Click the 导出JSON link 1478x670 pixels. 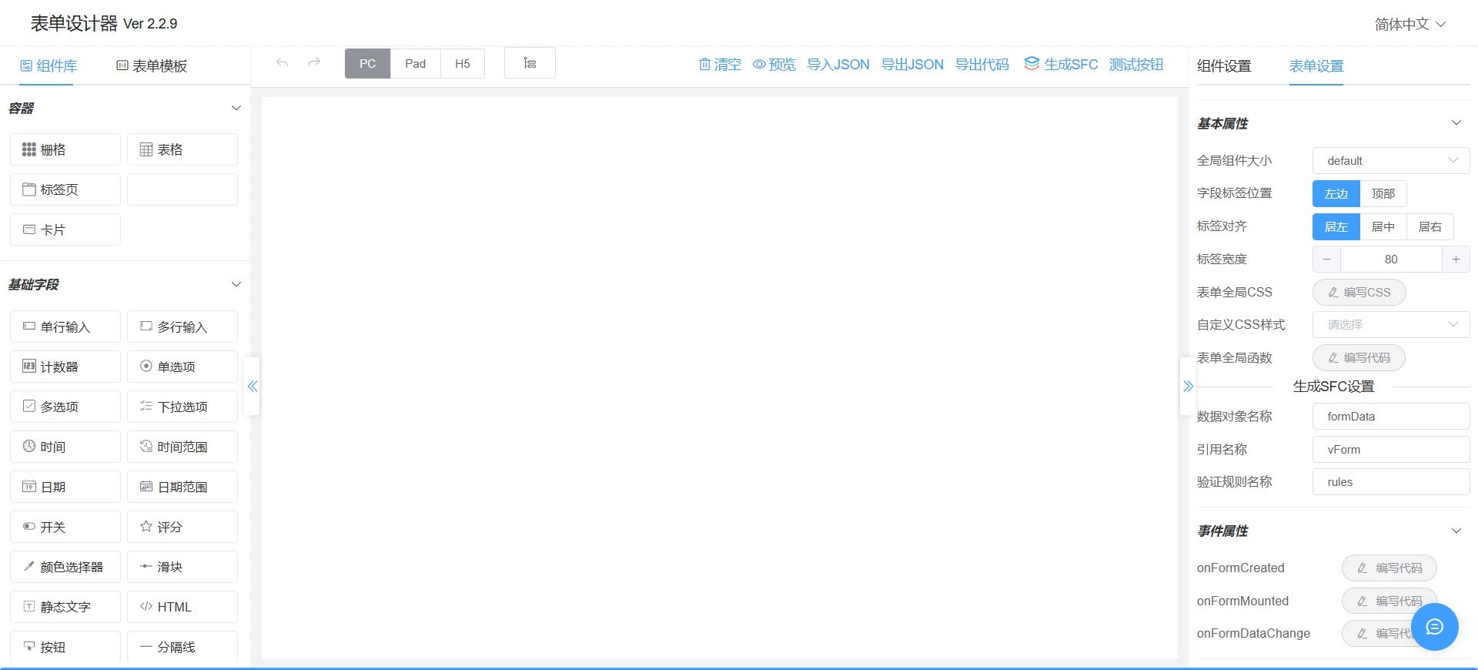[912, 65]
